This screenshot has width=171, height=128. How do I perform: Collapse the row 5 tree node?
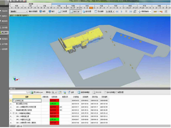point(14,113)
